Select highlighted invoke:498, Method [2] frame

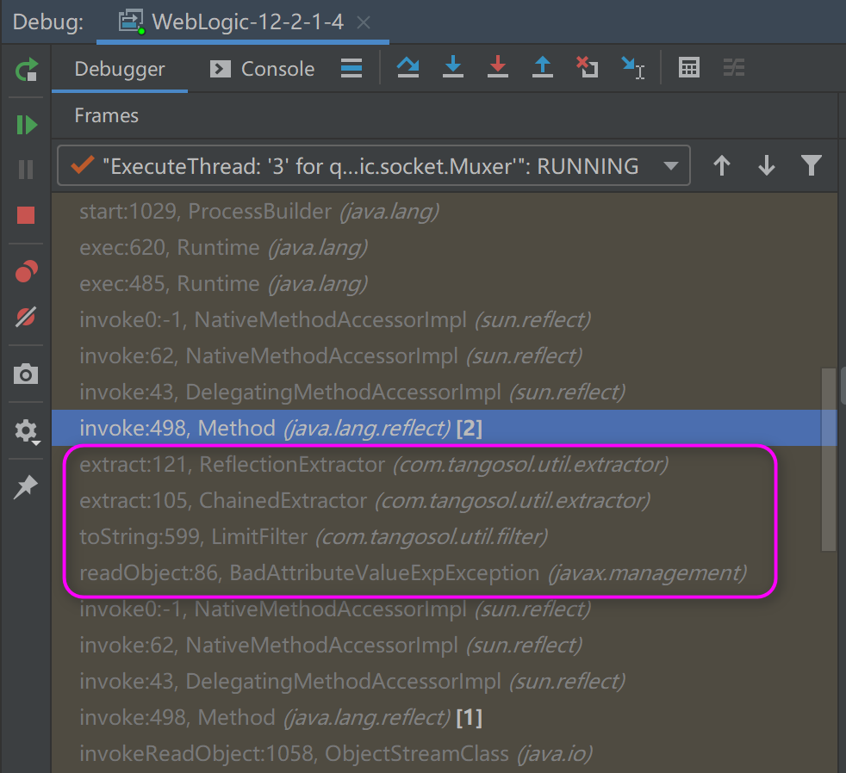pos(444,428)
